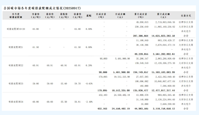Screen dimensions: 199x115
Task: Select the row label 碳排放配额19-20
Action: pyautogui.click(x=16, y=29)
